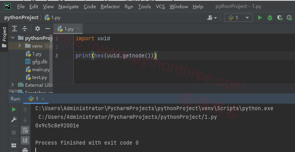Expand External Libraries node
This screenshot has height=152, width=295.
point(13,85)
